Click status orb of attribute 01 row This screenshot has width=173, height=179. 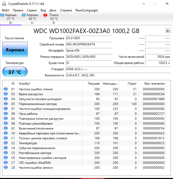coord(6,89)
